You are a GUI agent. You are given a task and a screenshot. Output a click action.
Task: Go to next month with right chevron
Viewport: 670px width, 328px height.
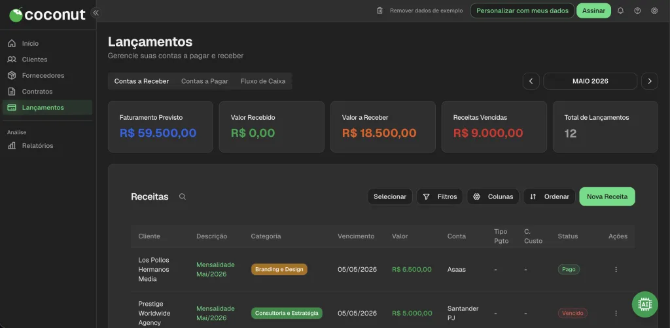(650, 81)
